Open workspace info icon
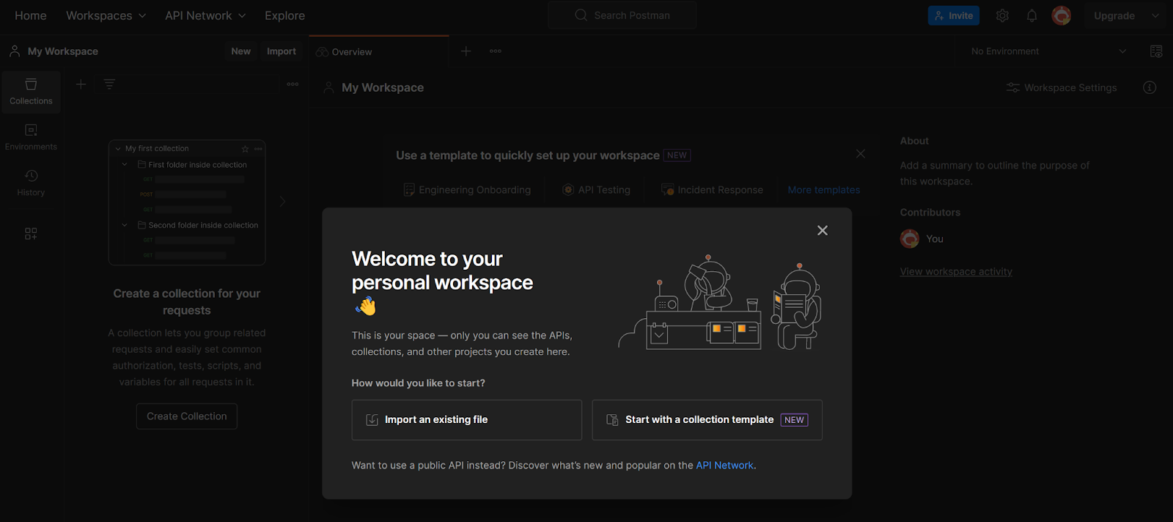This screenshot has width=1173, height=522. (1150, 88)
